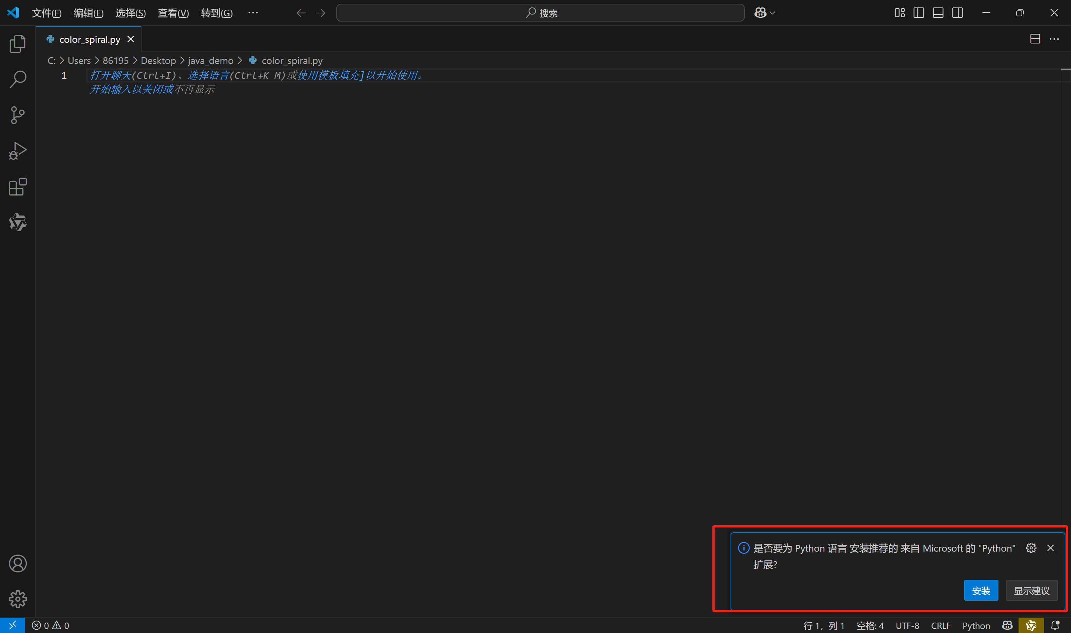1071x633 pixels.
Task: Open Source Control view
Action: click(x=17, y=115)
